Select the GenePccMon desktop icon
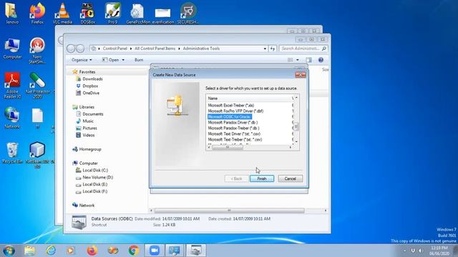 [x=137, y=13]
